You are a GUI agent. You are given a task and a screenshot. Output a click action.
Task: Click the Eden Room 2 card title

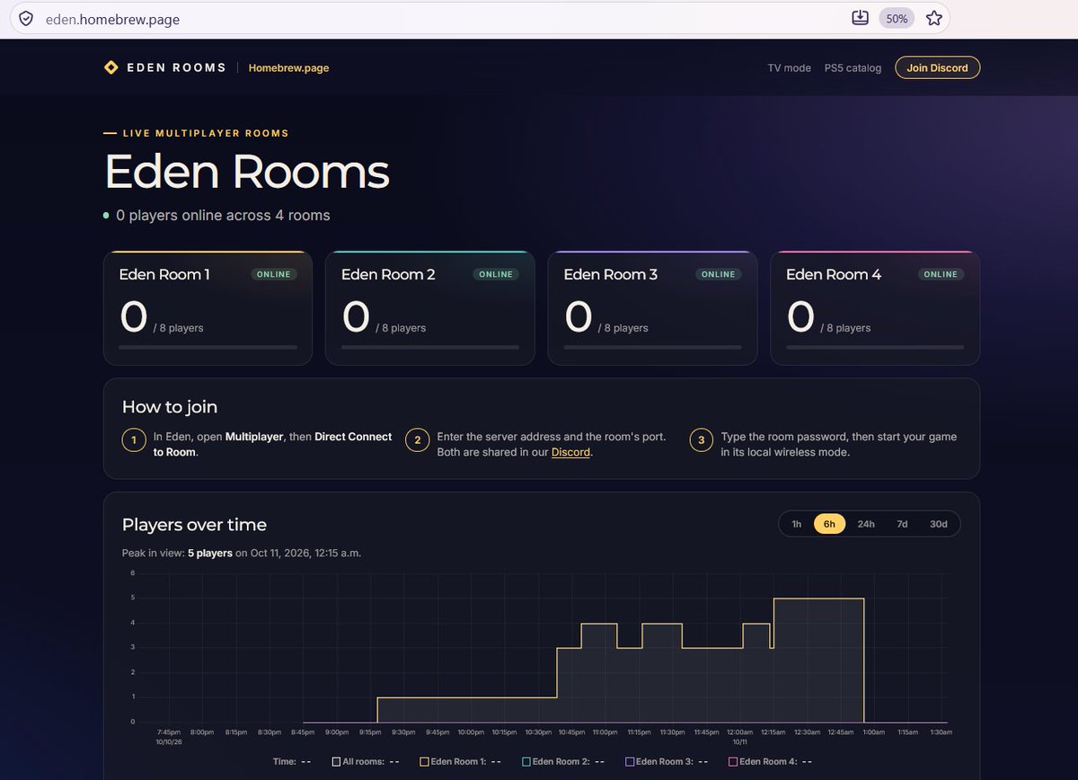(x=388, y=274)
